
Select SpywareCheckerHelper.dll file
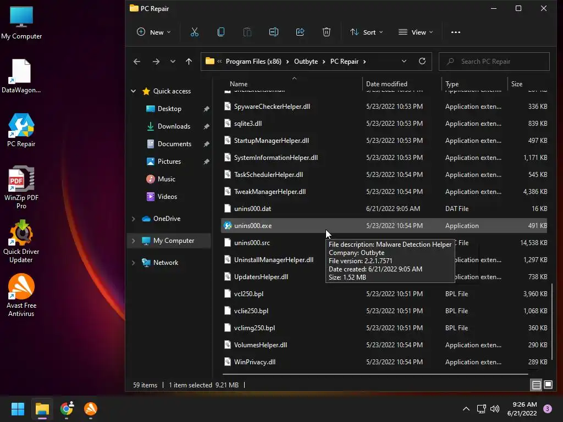(x=384, y=107)
